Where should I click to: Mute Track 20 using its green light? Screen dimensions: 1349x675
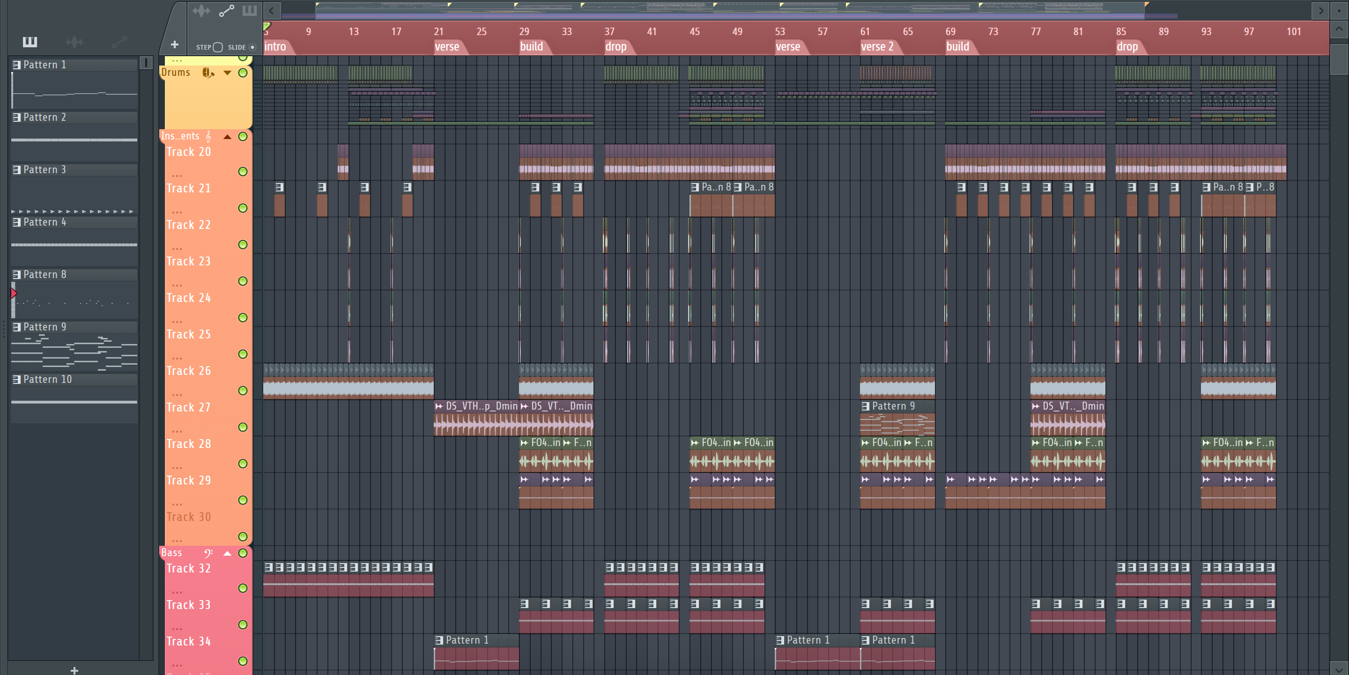(243, 172)
